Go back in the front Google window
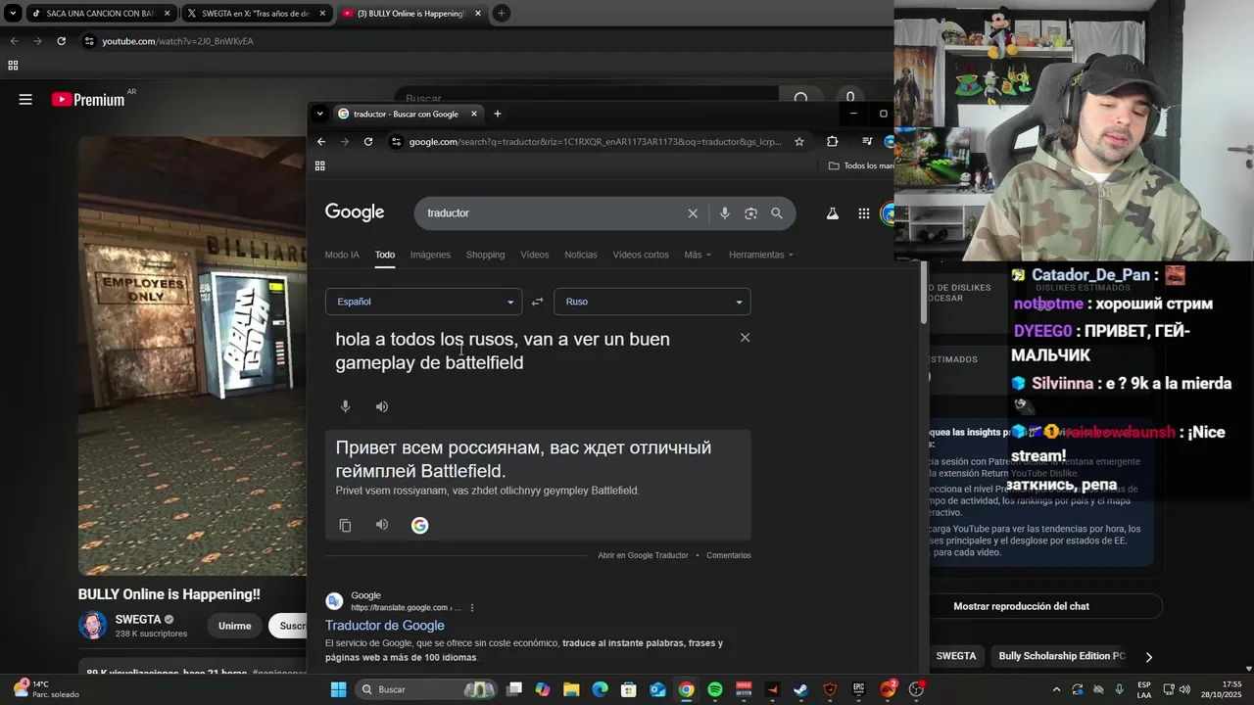The width and height of the screenshot is (1254, 705). pyautogui.click(x=321, y=142)
